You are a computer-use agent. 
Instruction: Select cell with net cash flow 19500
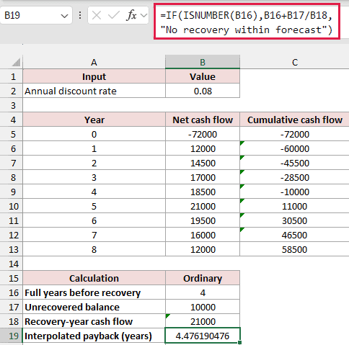(x=203, y=220)
